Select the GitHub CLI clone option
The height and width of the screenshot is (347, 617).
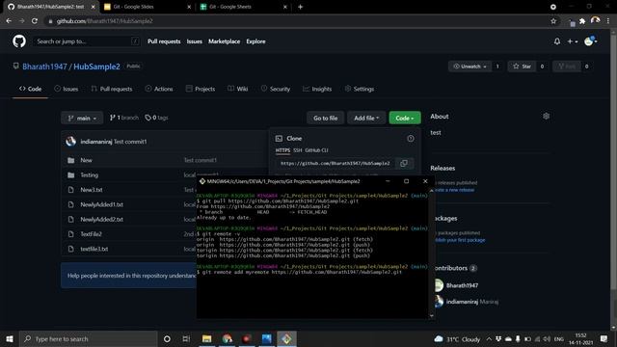tap(316, 150)
